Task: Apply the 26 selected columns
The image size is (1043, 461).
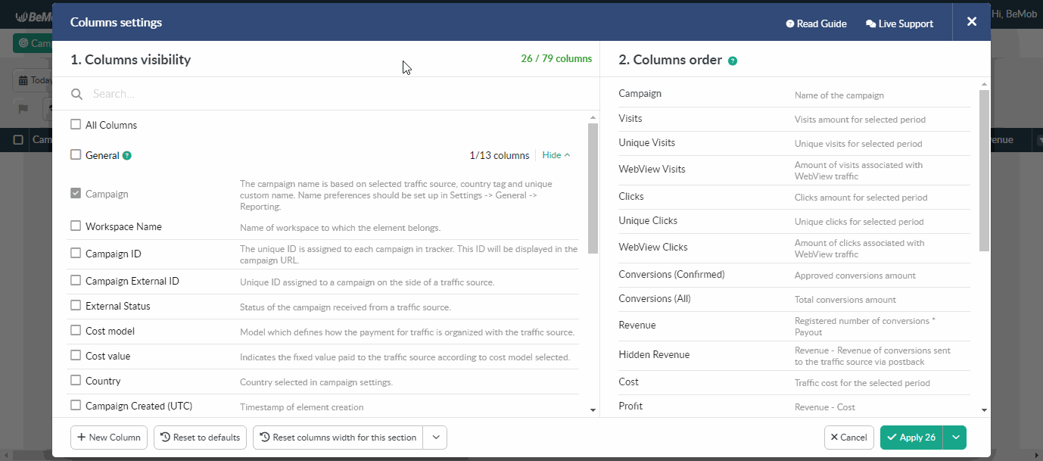Action: point(912,438)
